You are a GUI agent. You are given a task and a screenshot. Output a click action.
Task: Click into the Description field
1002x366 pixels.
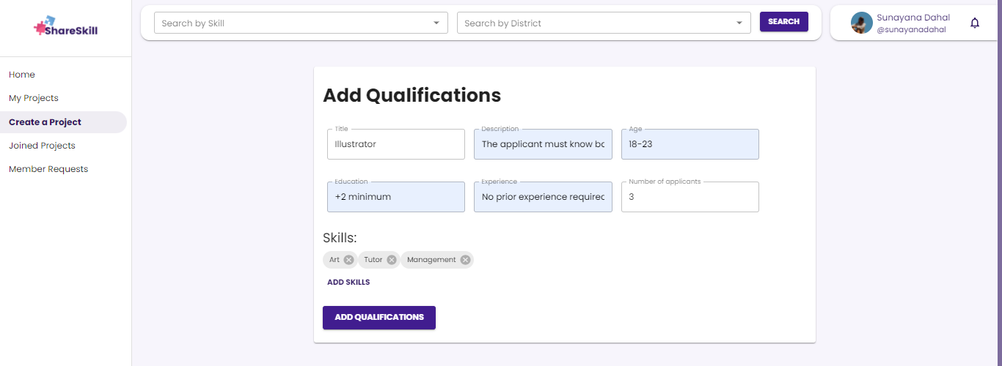point(543,144)
